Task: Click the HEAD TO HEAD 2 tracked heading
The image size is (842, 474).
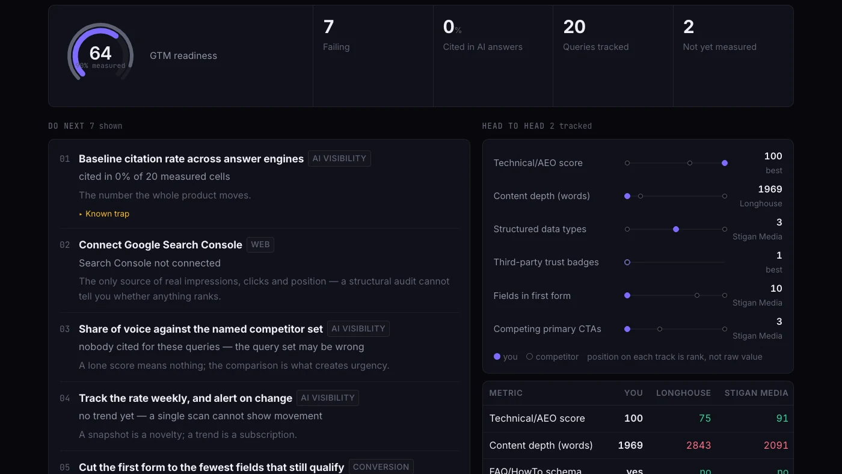Action: [537, 126]
